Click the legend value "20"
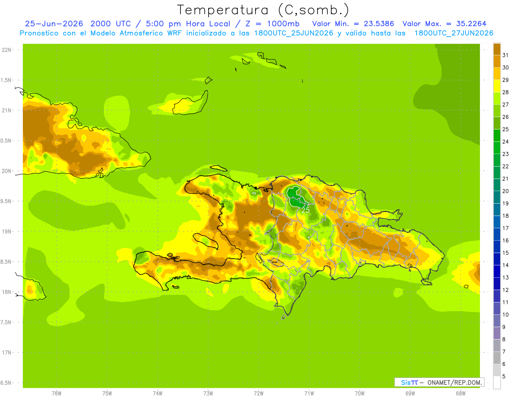The image size is (517, 399). pos(505,191)
